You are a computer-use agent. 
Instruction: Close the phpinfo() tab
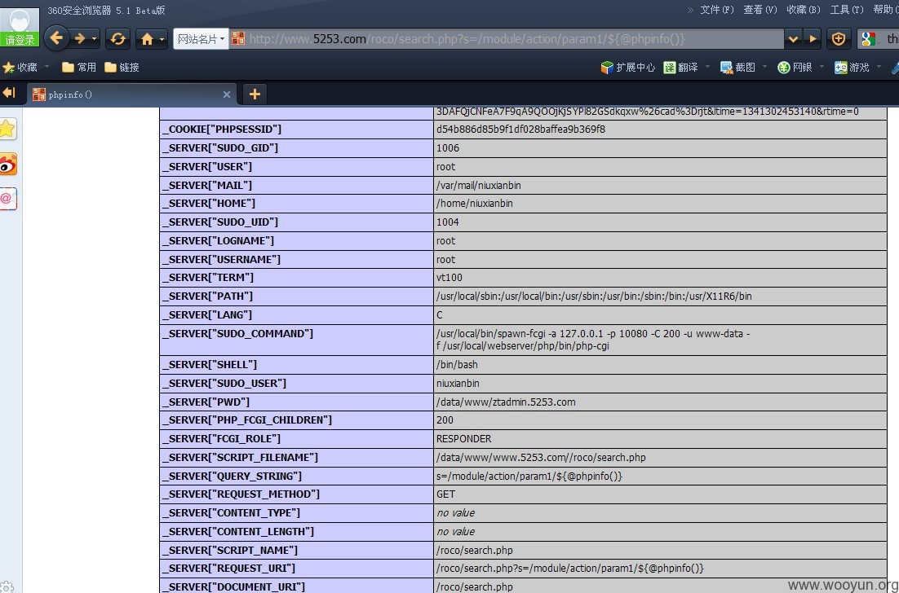[227, 94]
